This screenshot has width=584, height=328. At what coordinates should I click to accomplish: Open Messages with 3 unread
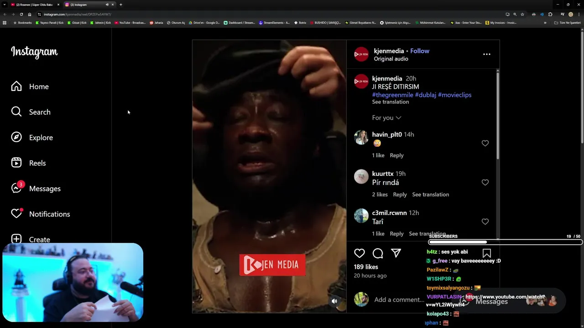(36, 188)
